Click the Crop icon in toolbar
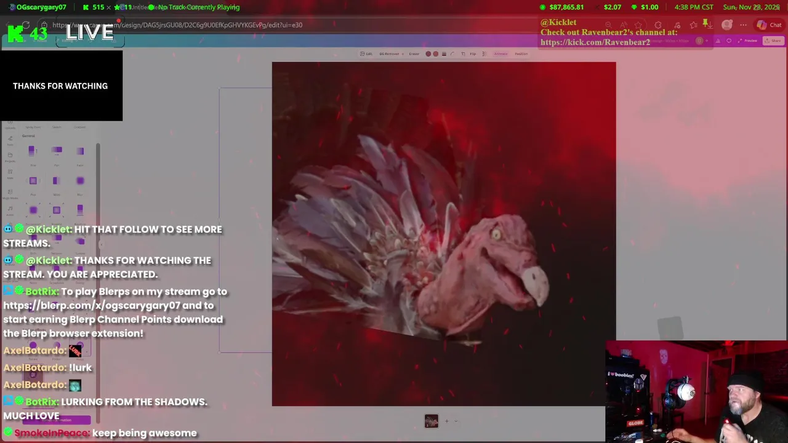The height and width of the screenshot is (443, 788). click(463, 54)
